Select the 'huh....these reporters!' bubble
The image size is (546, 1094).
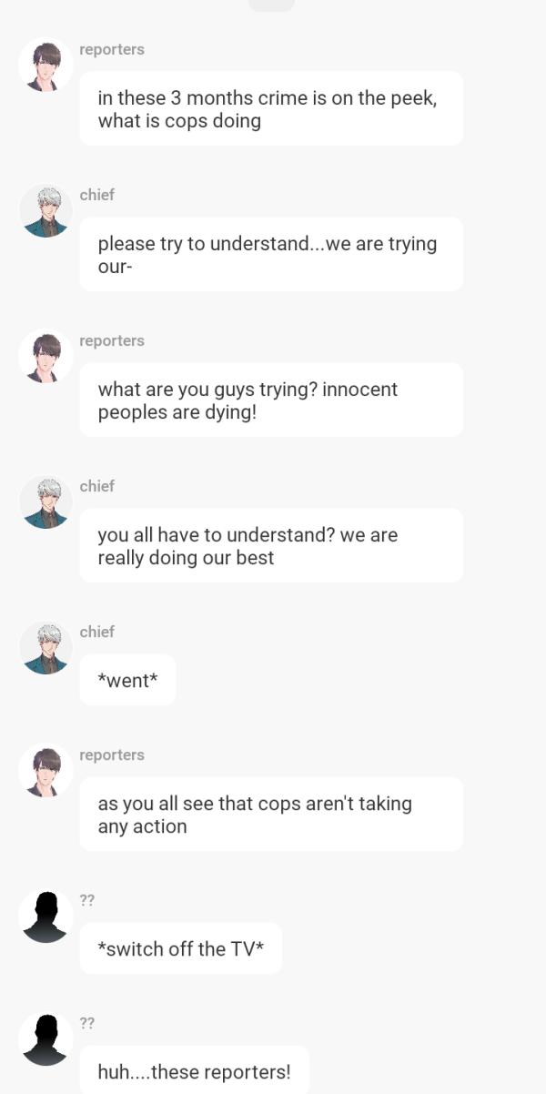point(195,1070)
